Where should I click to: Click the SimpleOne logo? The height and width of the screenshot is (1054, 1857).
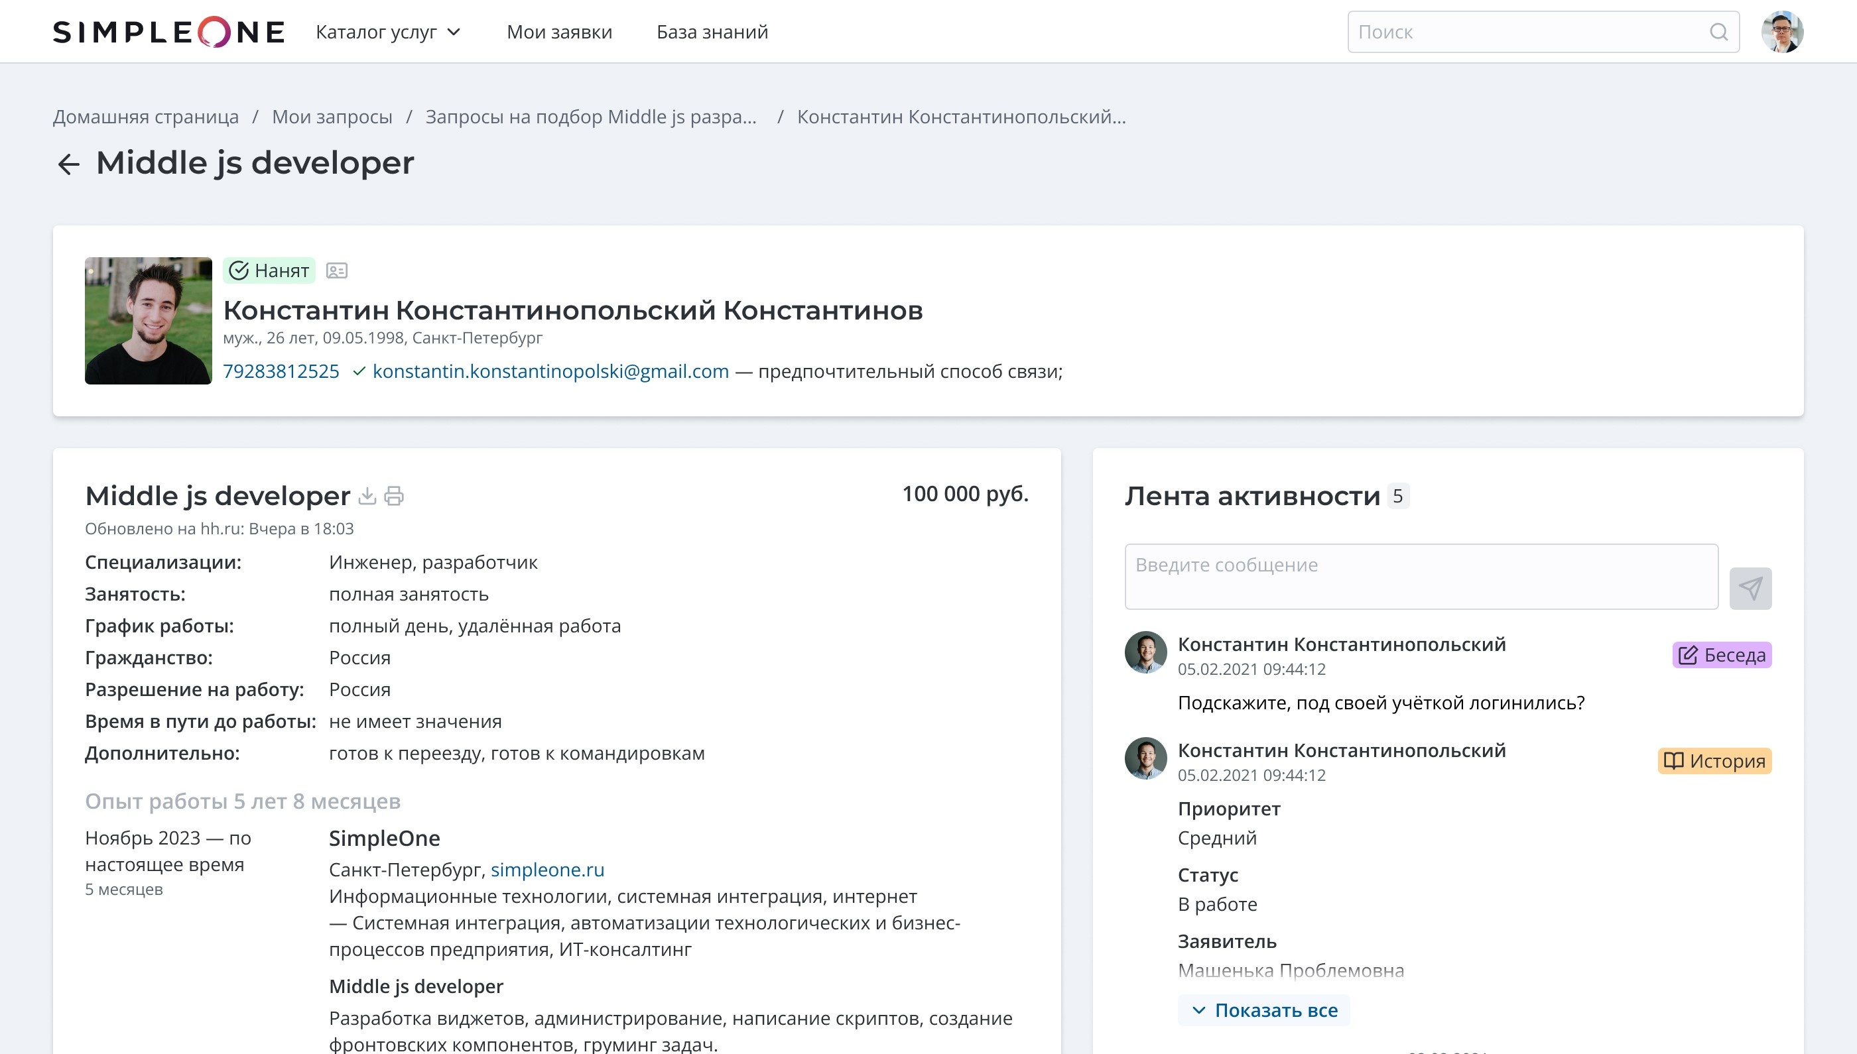point(168,32)
